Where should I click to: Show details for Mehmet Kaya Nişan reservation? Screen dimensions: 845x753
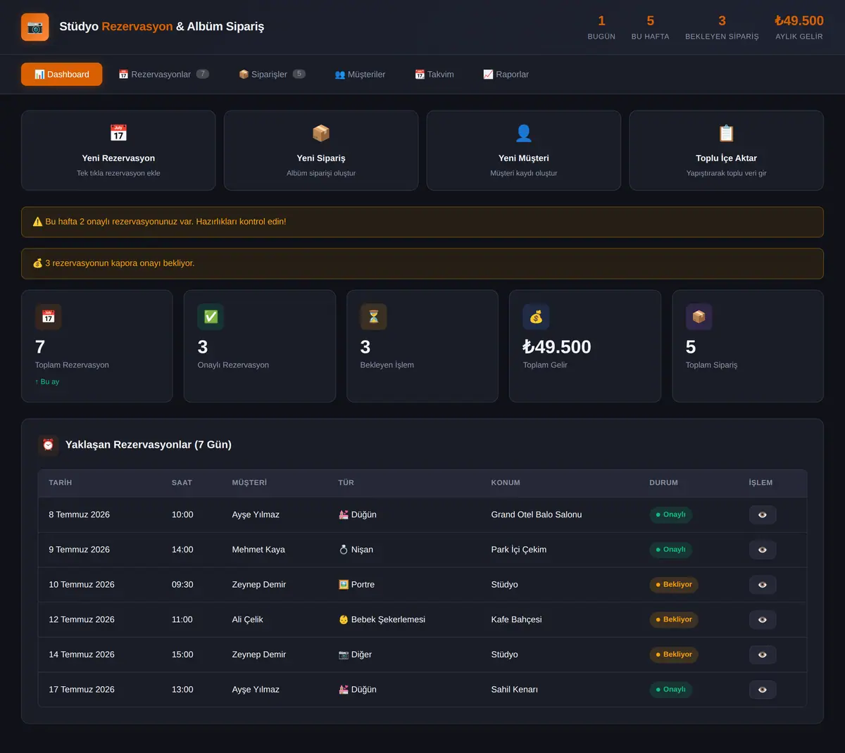coord(763,550)
